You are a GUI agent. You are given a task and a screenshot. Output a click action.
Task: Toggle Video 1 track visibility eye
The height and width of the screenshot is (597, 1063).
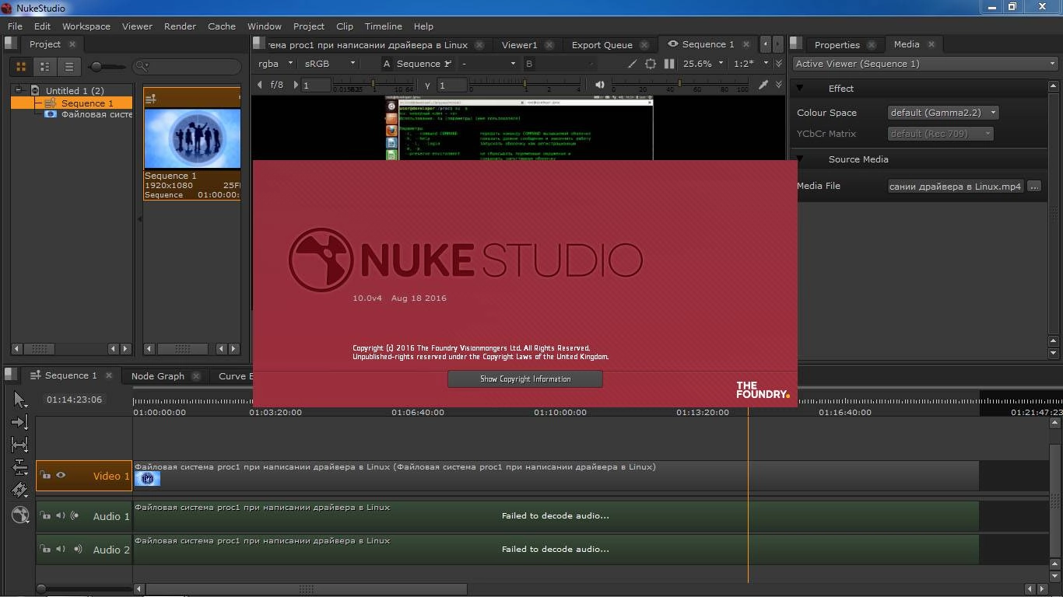[x=61, y=475]
